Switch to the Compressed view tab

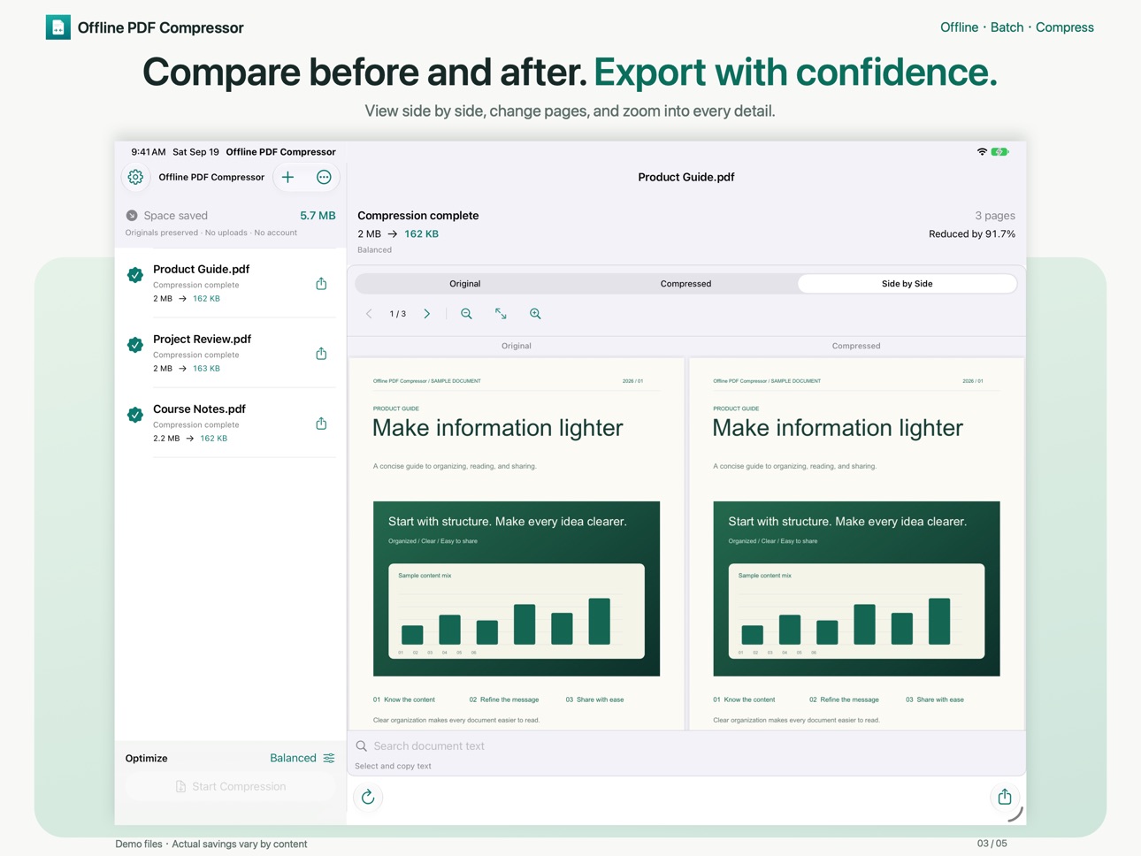[685, 284]
